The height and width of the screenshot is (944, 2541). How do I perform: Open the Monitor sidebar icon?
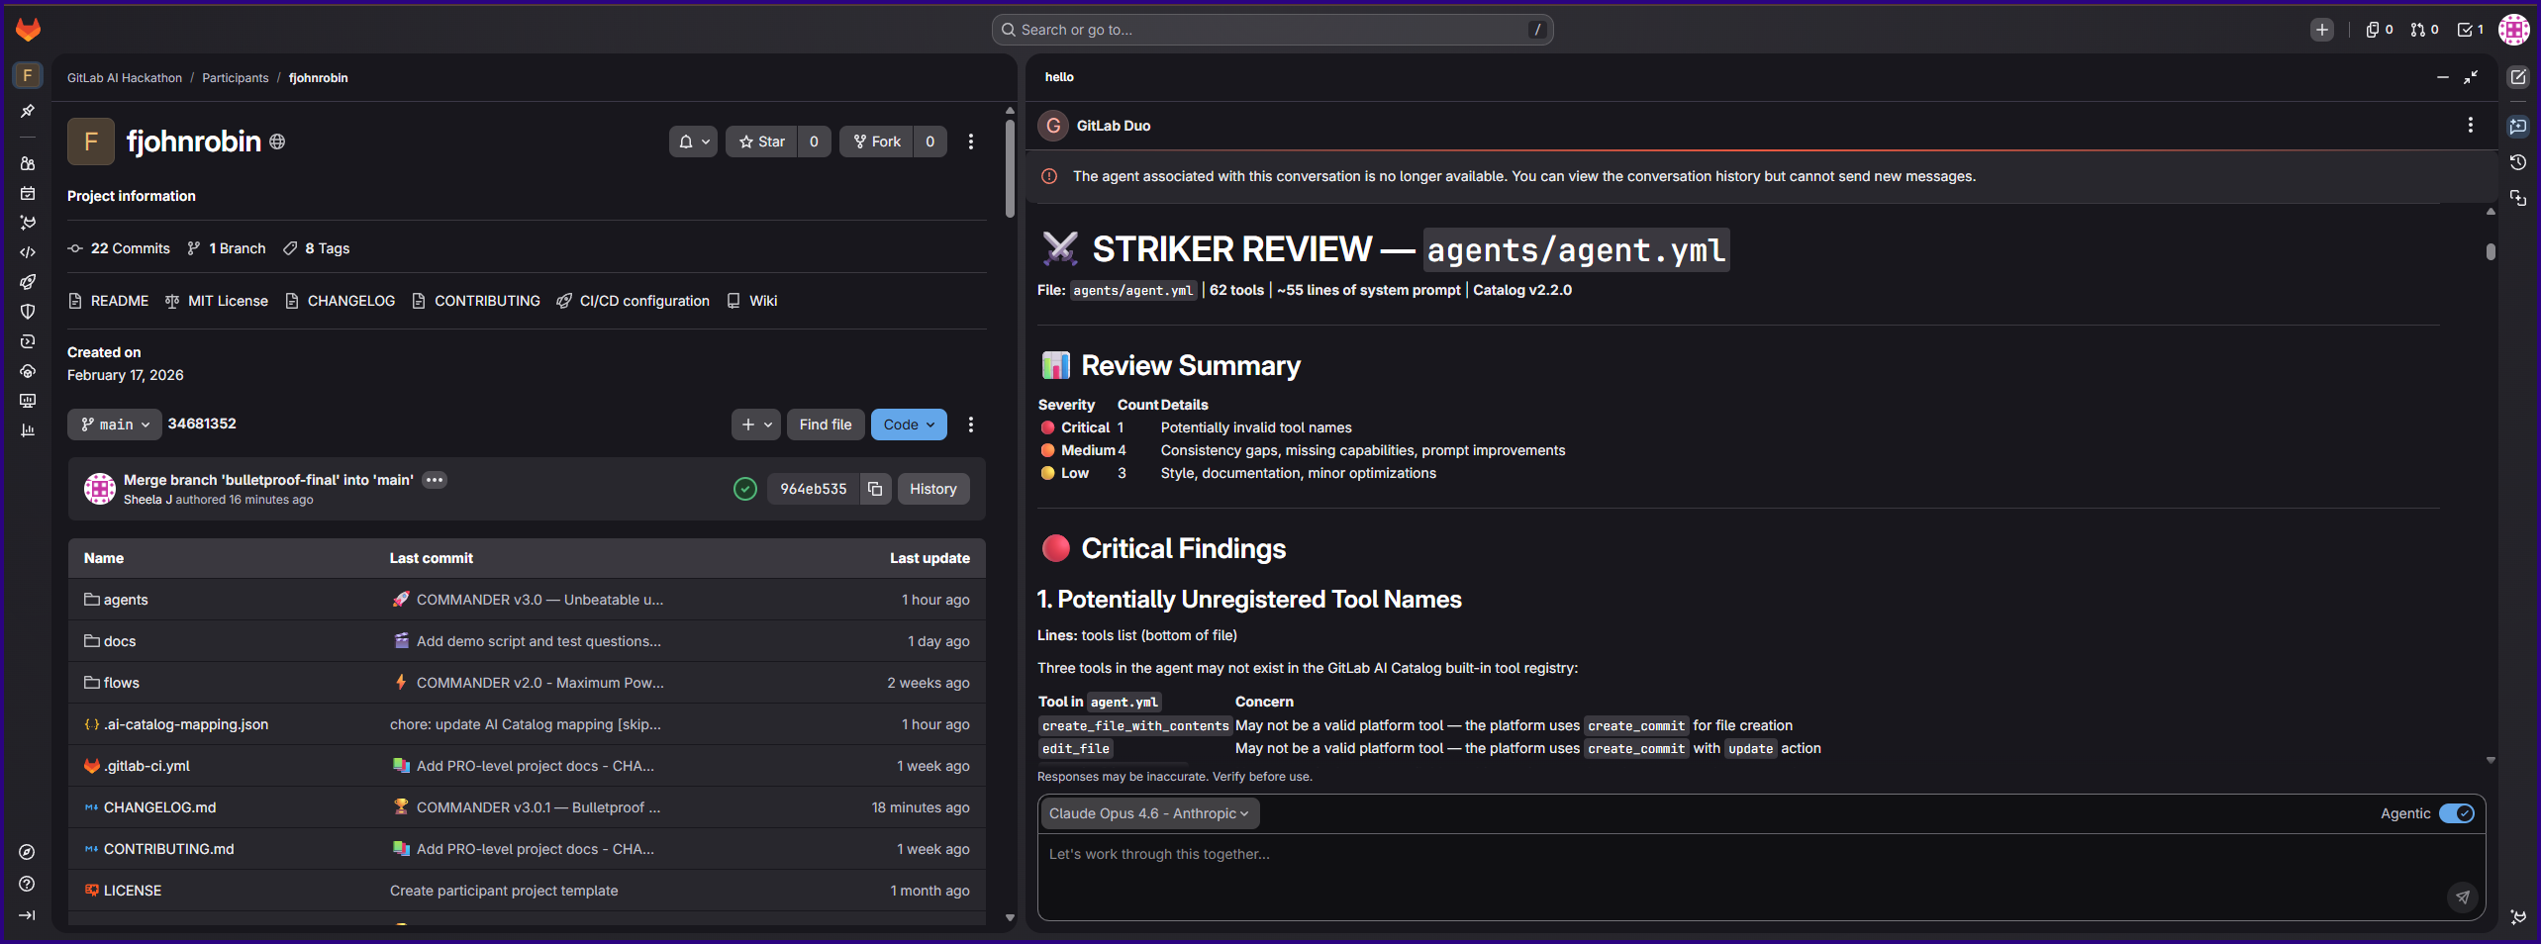[x=28, y=401]
